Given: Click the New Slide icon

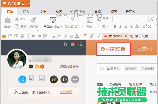Looking at the screenshot, I should [74, 20].
